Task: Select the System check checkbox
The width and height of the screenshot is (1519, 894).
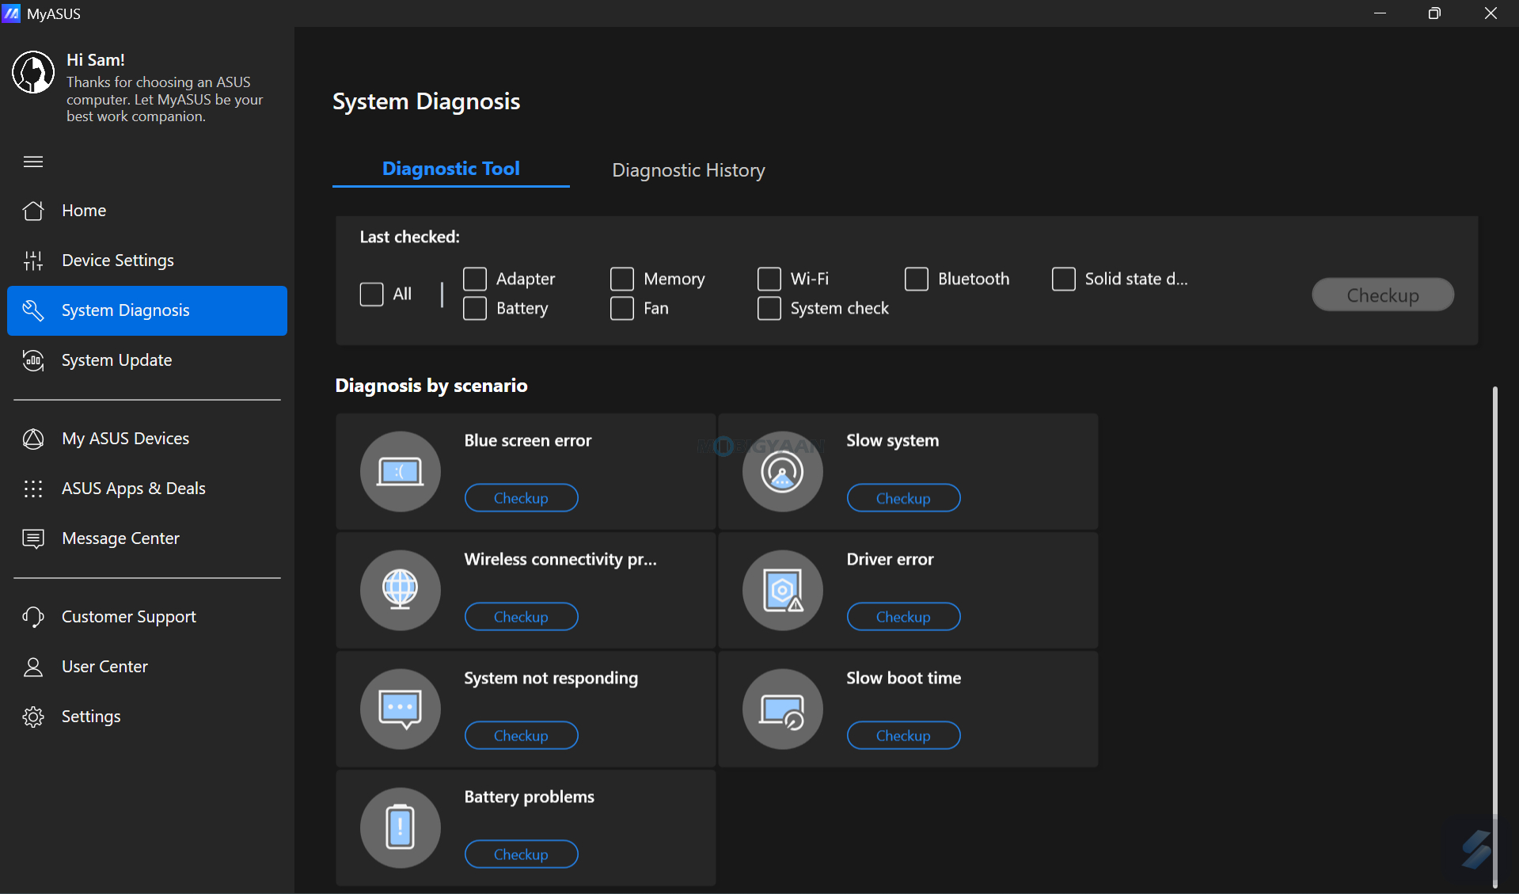Action: point(769,308)
